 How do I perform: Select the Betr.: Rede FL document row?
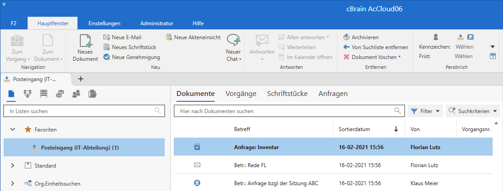pyautogui.click(x=250, y=165)
